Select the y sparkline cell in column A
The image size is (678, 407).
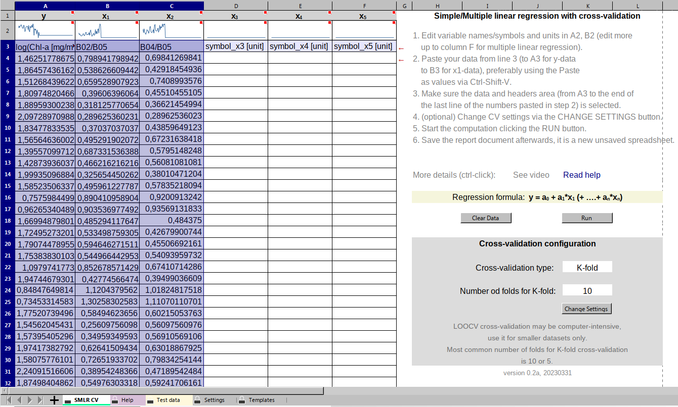45,30
